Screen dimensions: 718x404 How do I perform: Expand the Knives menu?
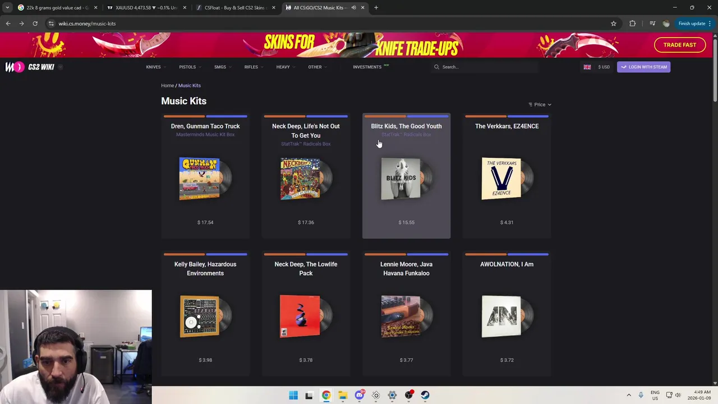tap(155, 67)
